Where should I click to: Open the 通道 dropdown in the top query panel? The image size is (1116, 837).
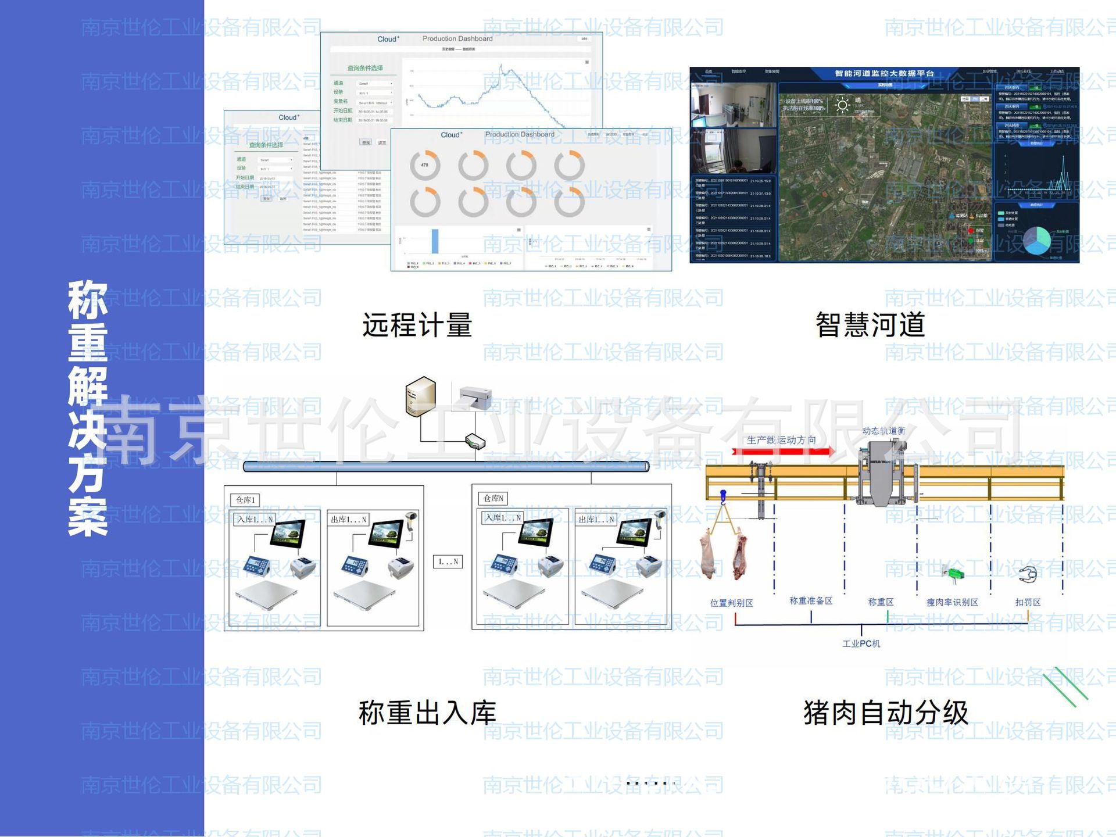pos(375,84)
